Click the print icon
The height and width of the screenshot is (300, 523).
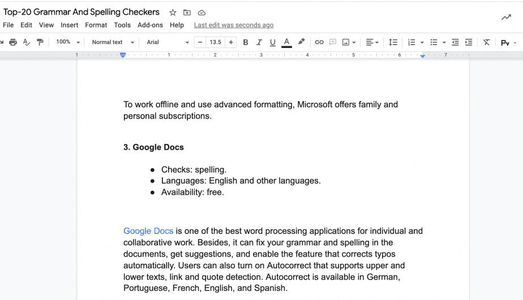[13, 42]
